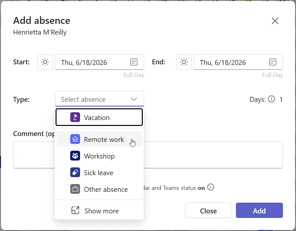Click the Vacation palm tree icon
Screen dimensions: 296x231
(x=75, y=117)
